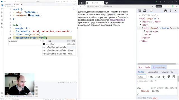
Task: Select div.container in DevTools breadcrumb
Action: point(159,67)
